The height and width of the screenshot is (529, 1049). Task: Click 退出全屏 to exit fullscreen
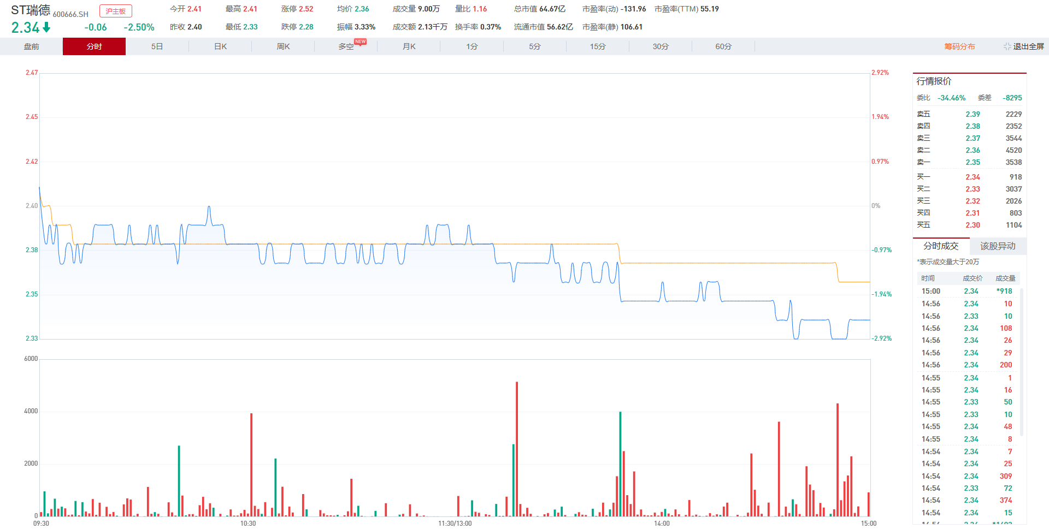pyautogui.click(x=1028, y=46)
